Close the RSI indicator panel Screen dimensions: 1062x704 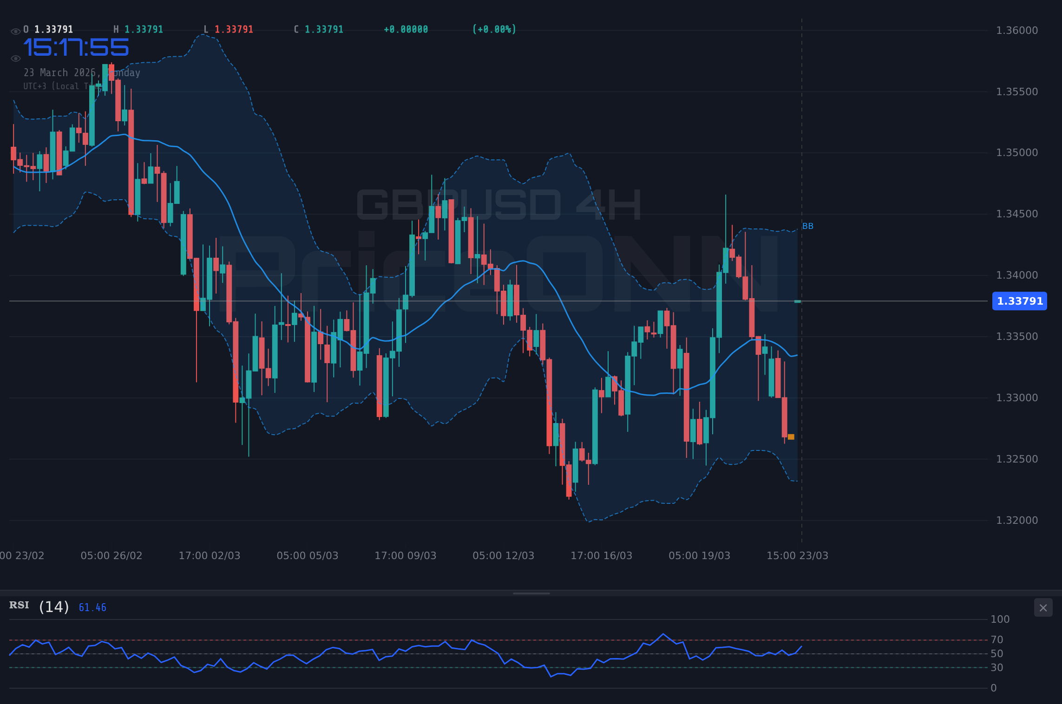(1043, 608)
